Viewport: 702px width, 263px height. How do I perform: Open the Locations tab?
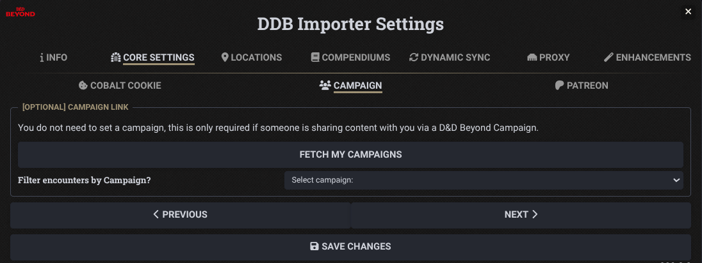tap(252, 57)
